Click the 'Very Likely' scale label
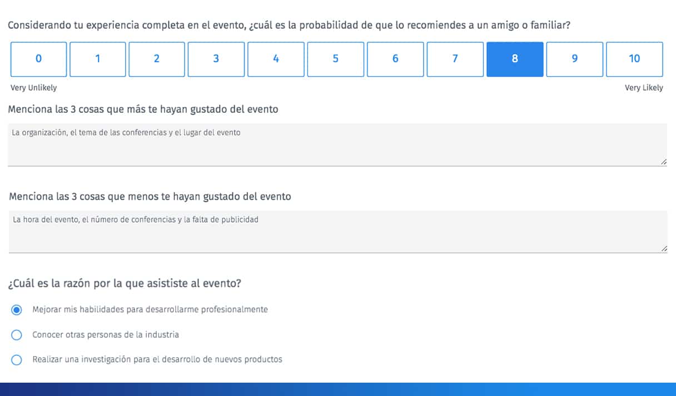This screenshot has width=676, height=396. click(x=644, y=88)
